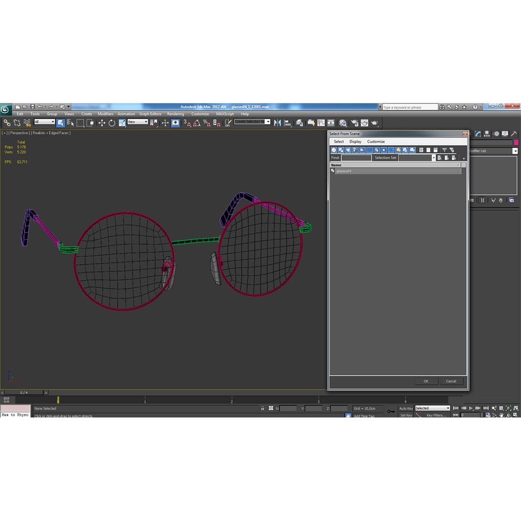Open the 3ds Max application button
The height and width of the screenshot is (521, 521).
pyautogui.click(x=6, y=110)
